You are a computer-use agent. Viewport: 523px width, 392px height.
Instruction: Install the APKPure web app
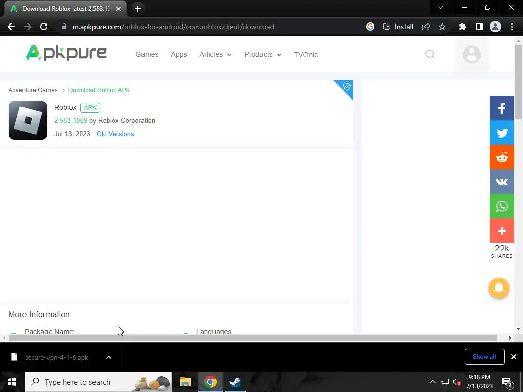coord(398,27)
